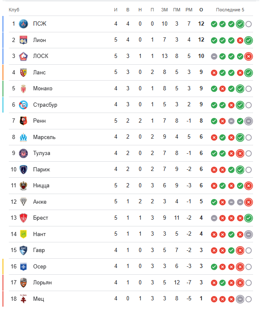Click the Клуб column header
This screenshot has height=310, width=264.
[x=14, y=10]
